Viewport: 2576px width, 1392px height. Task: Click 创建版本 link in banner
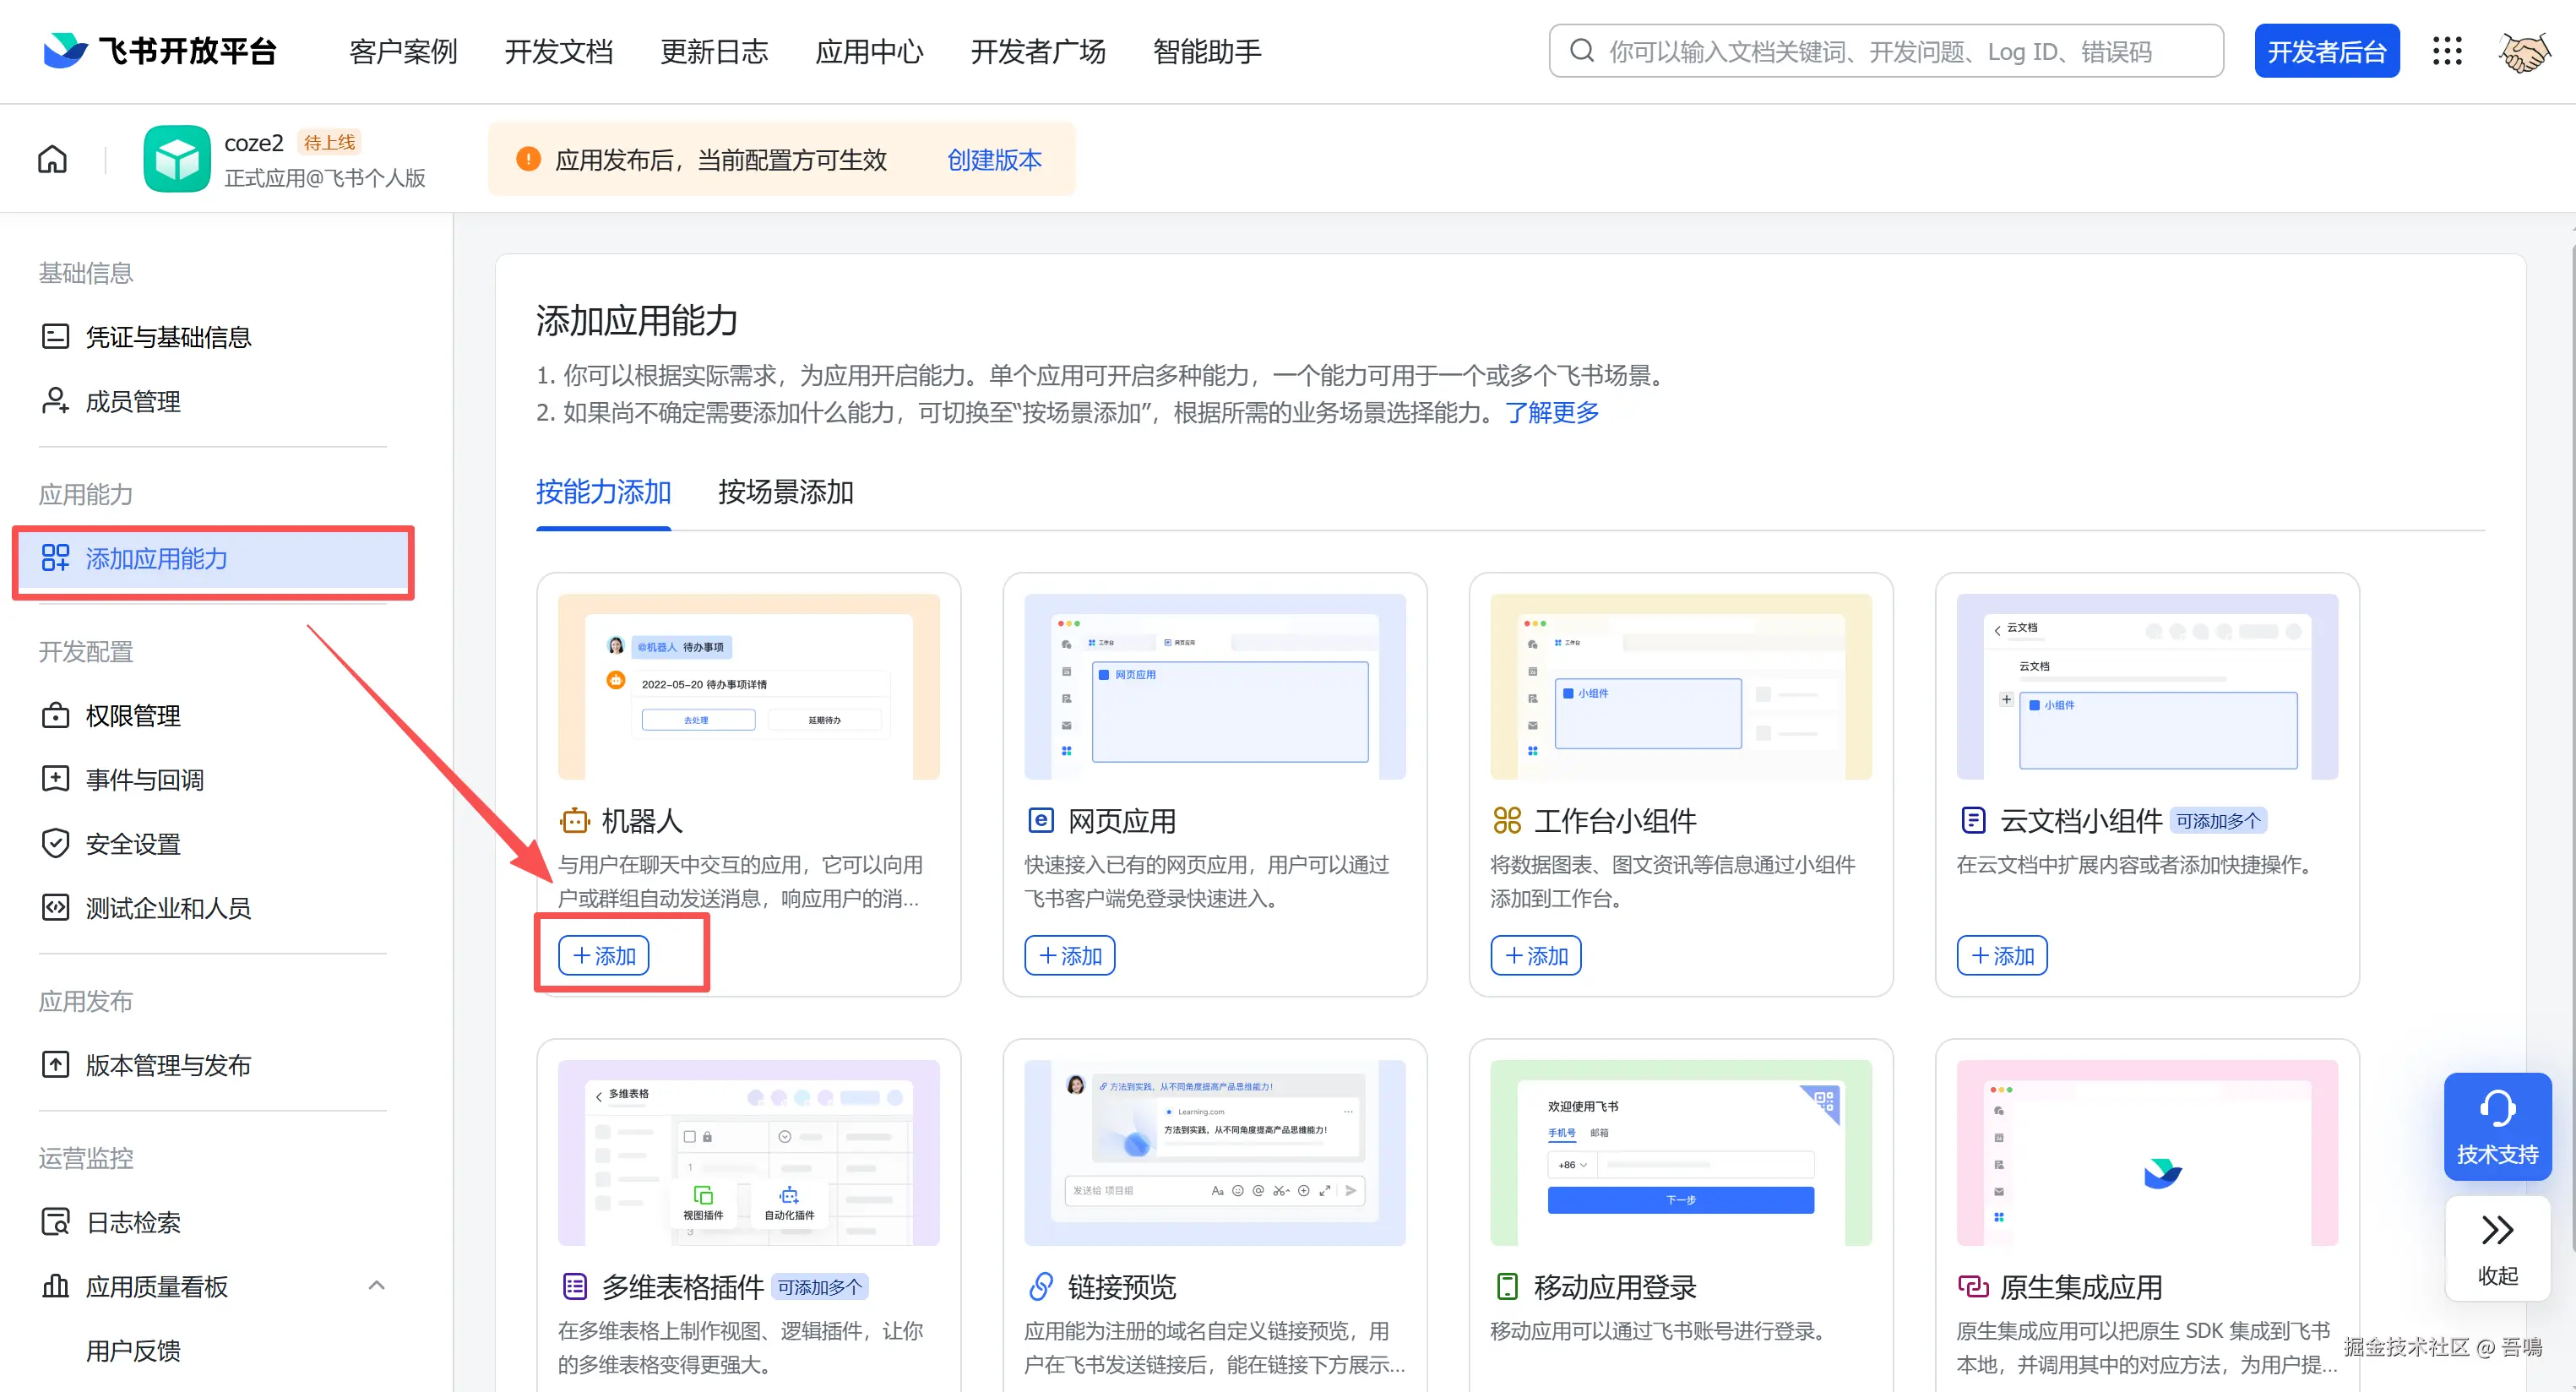point(994,160)
